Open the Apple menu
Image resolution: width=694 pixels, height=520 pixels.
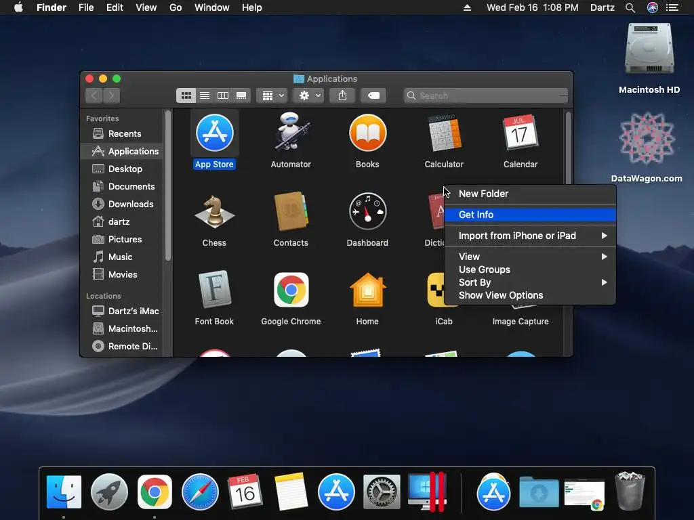click(18, 7)
